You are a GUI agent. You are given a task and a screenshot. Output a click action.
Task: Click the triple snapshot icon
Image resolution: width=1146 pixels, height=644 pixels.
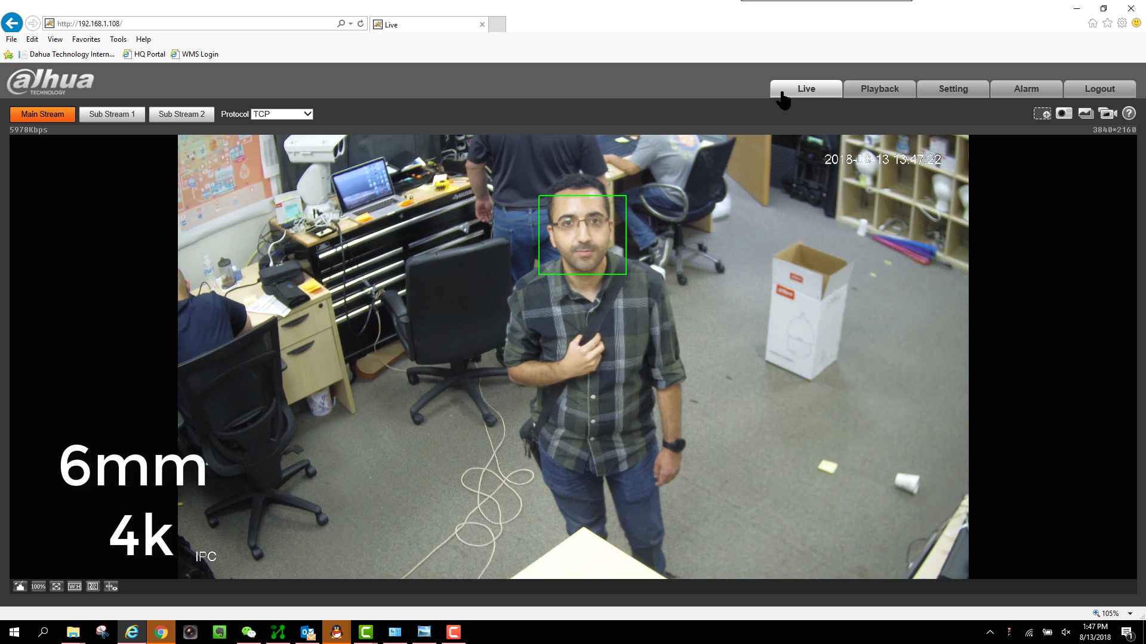[1086, 113]
